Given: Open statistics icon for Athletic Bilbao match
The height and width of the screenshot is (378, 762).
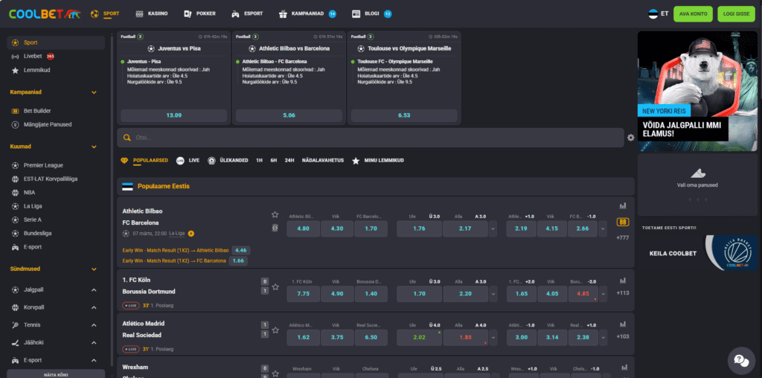Looking at the screenshot, I should click(623, 205).
